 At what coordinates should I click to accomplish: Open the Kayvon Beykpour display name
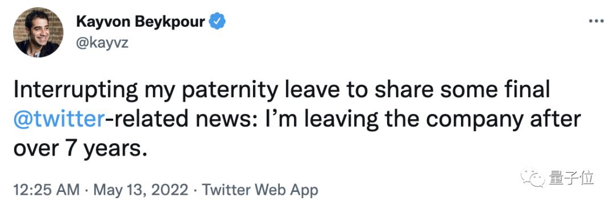coord(140,22)
